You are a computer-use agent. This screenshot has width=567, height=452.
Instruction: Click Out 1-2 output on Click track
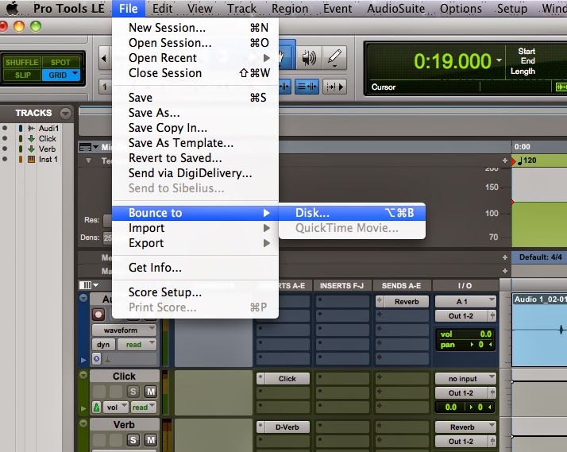461,393
